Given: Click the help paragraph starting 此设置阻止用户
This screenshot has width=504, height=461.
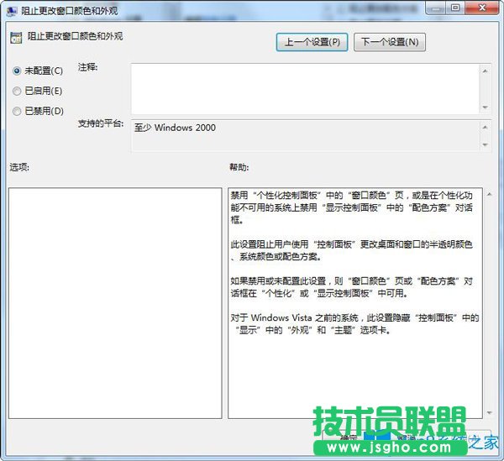Looking at the screenshot, I should click(352, 250).
